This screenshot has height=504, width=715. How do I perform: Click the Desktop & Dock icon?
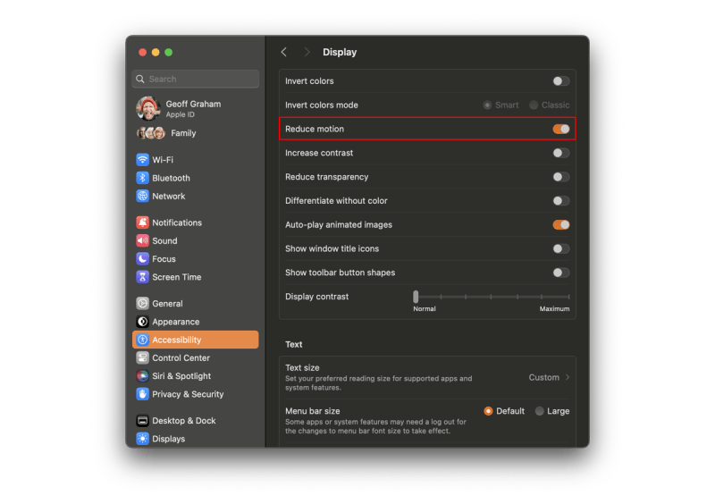tap(142, 421)
